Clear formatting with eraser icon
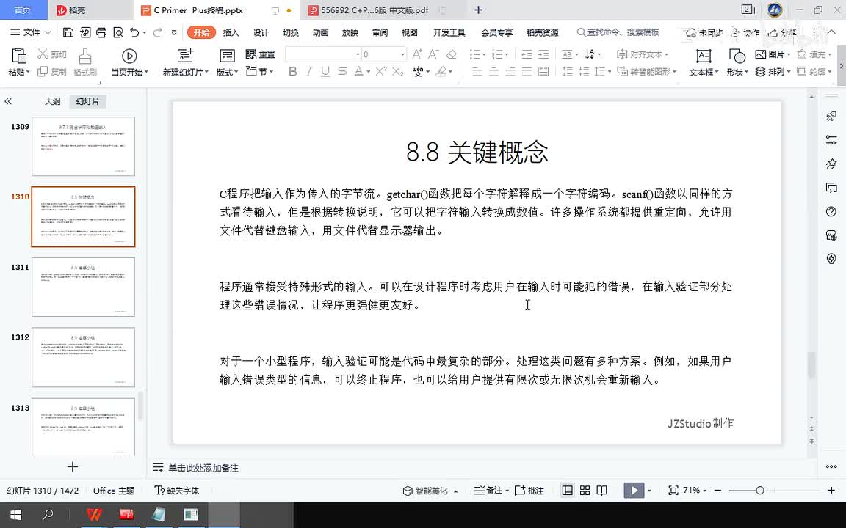Viewport: 846px width, 528px height. (452, 54)
